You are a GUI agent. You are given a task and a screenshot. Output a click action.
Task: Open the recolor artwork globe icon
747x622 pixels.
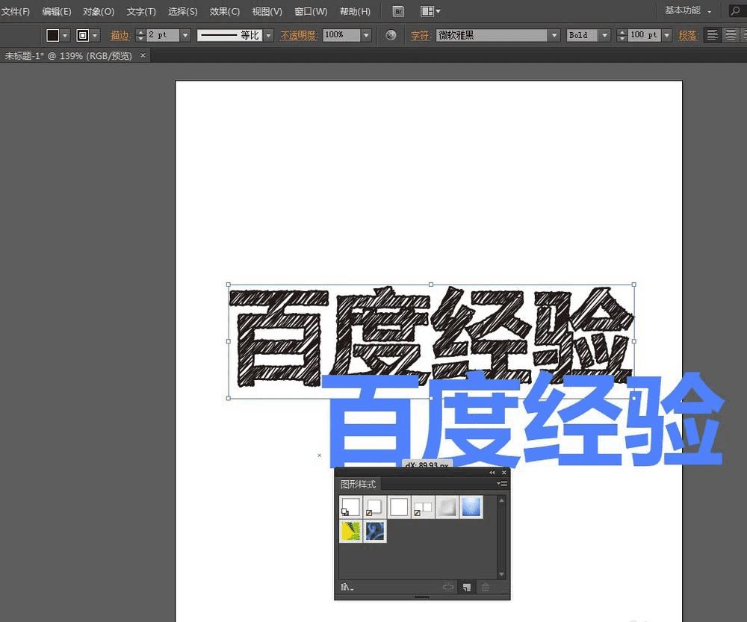click(391, 35)
